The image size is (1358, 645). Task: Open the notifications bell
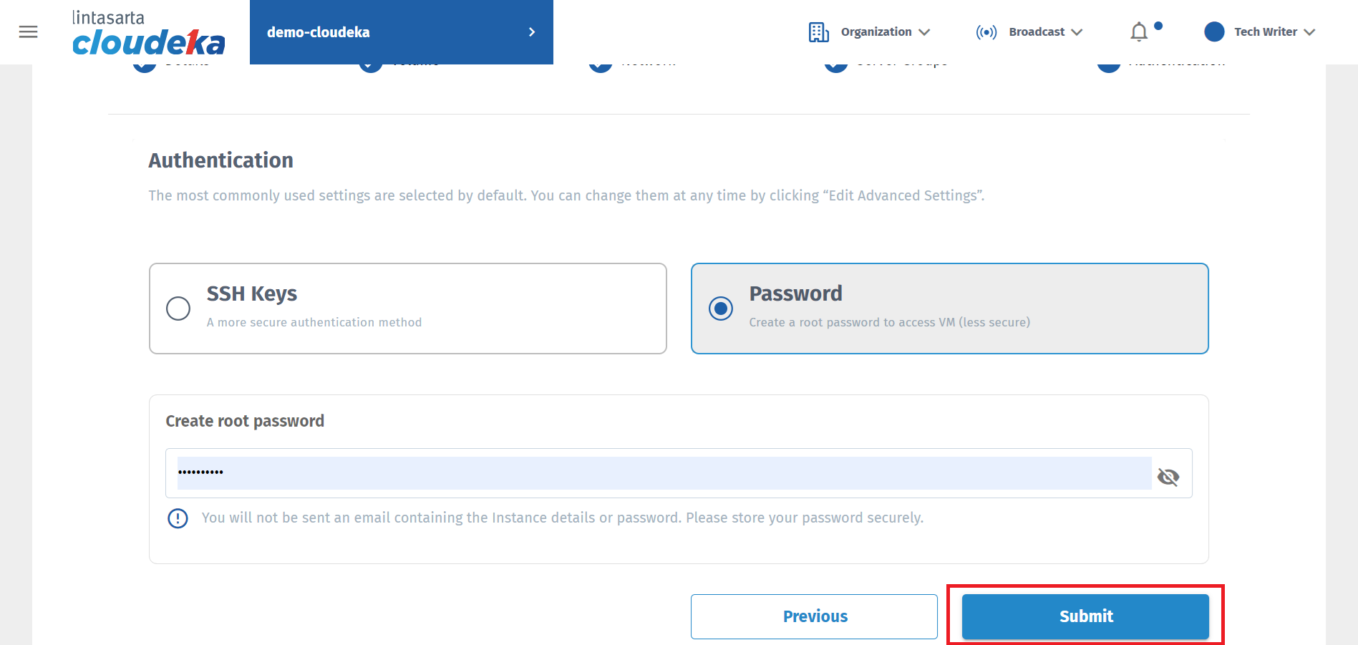[1139, 32]
